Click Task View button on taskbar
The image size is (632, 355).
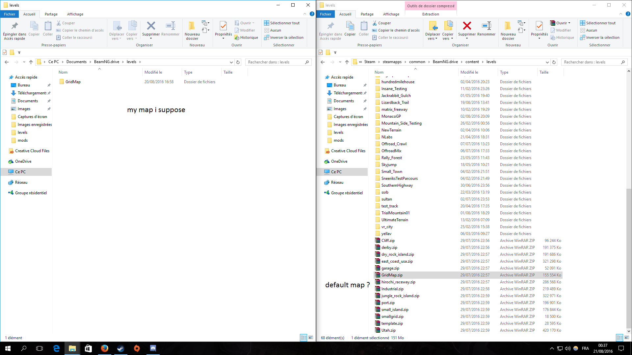(x=39, y=348)
